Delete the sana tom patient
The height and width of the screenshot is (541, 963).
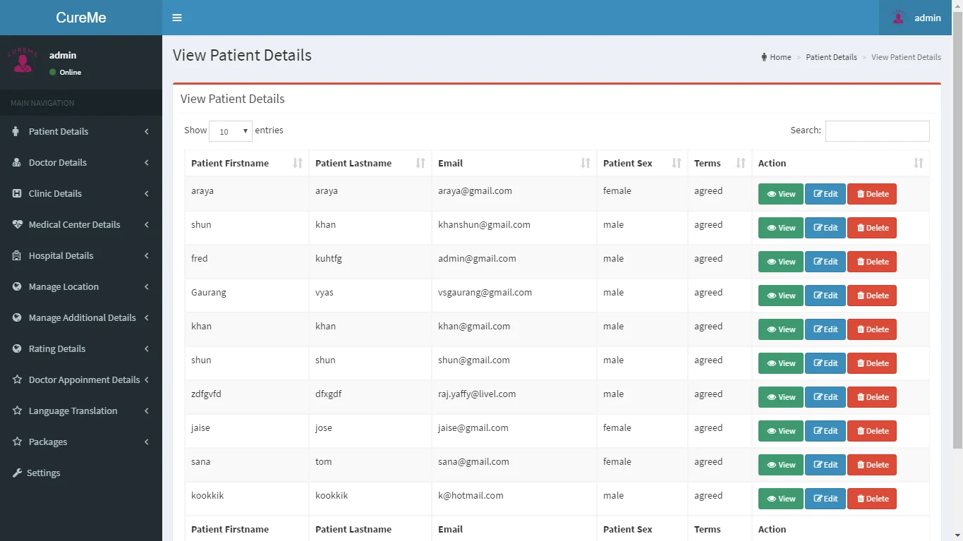pos(872,465)
